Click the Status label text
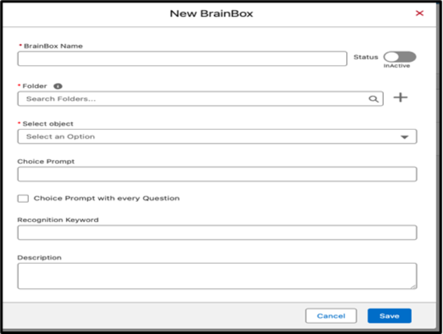The image size is (443, 334). (365, 57)
